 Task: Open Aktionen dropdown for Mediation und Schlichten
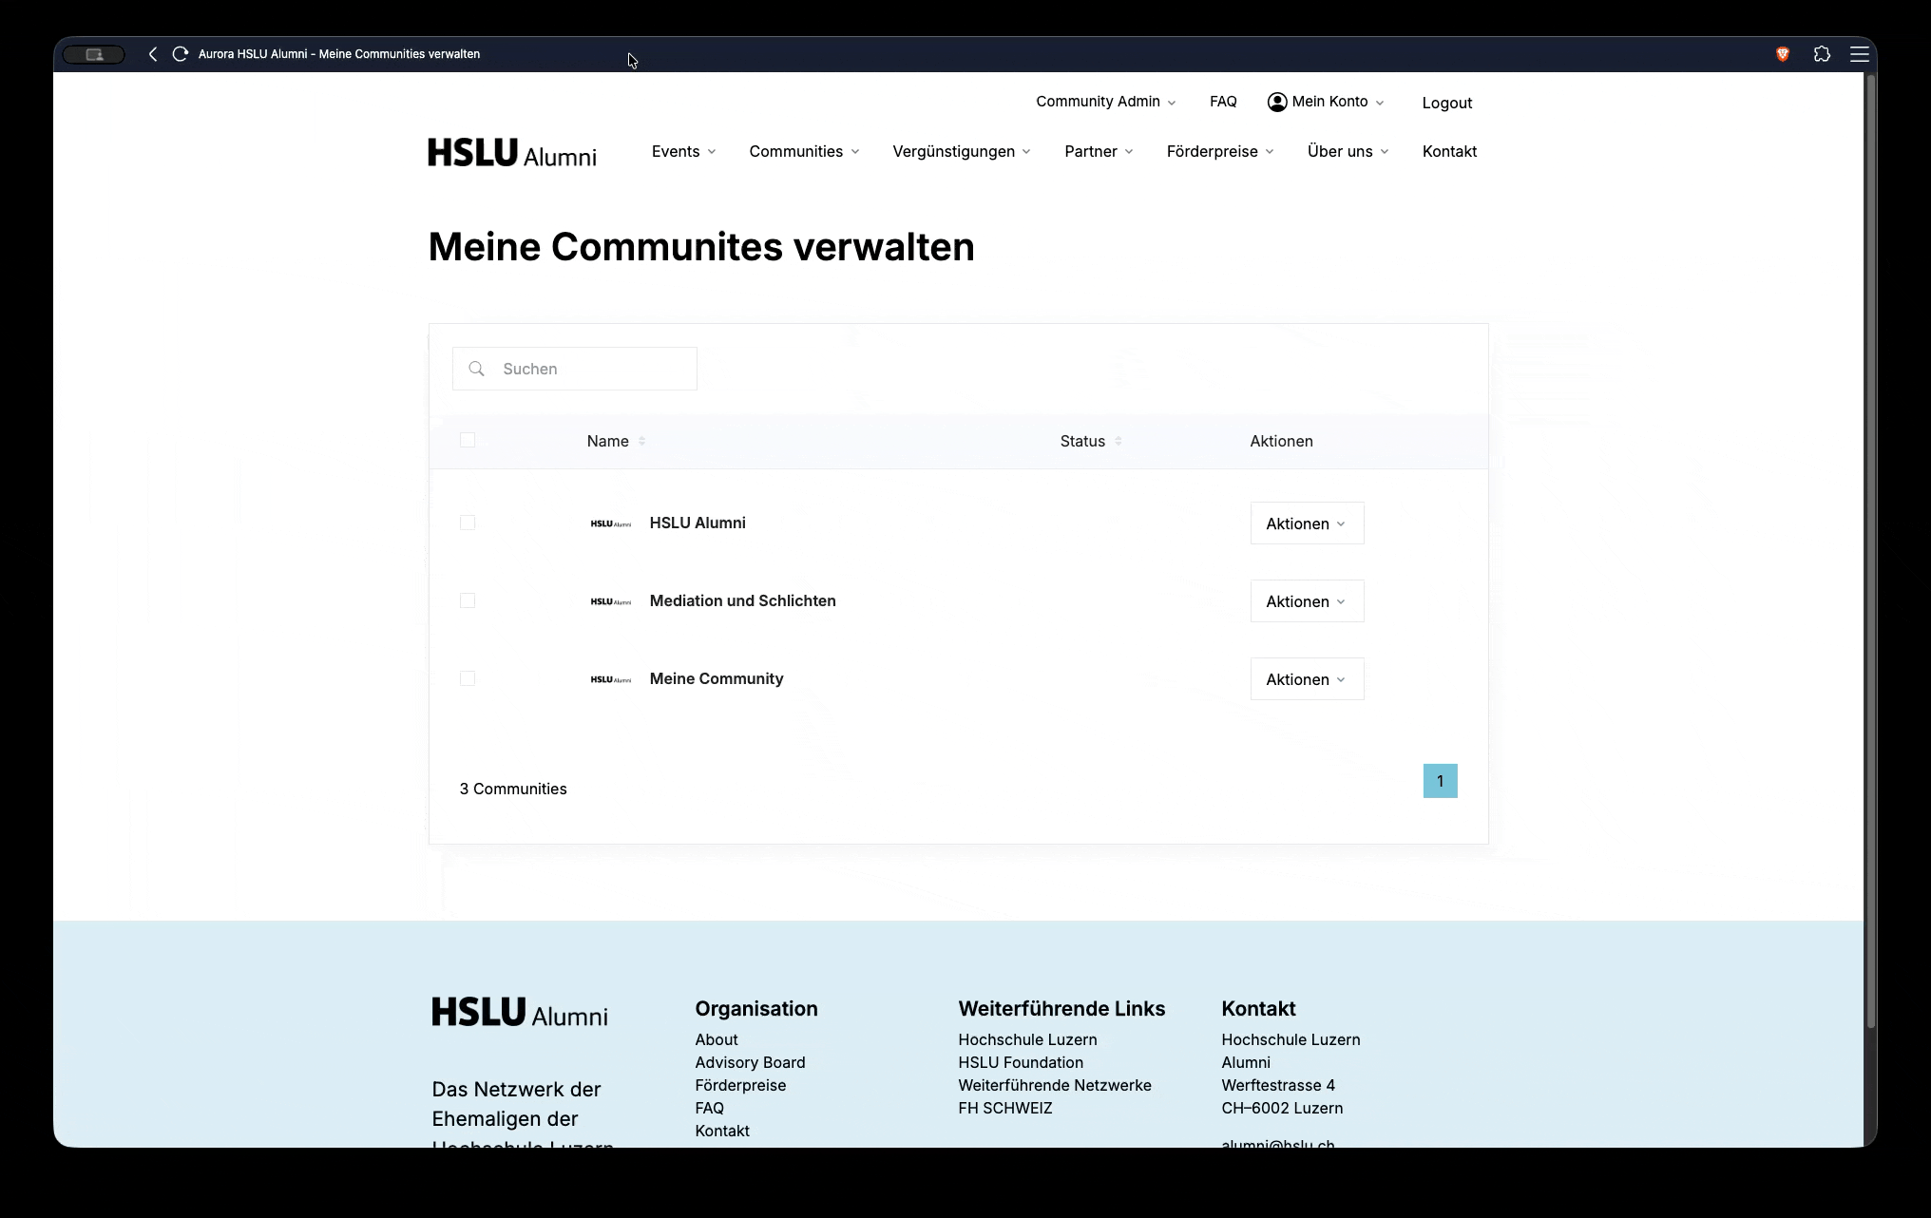point(1307,601)
